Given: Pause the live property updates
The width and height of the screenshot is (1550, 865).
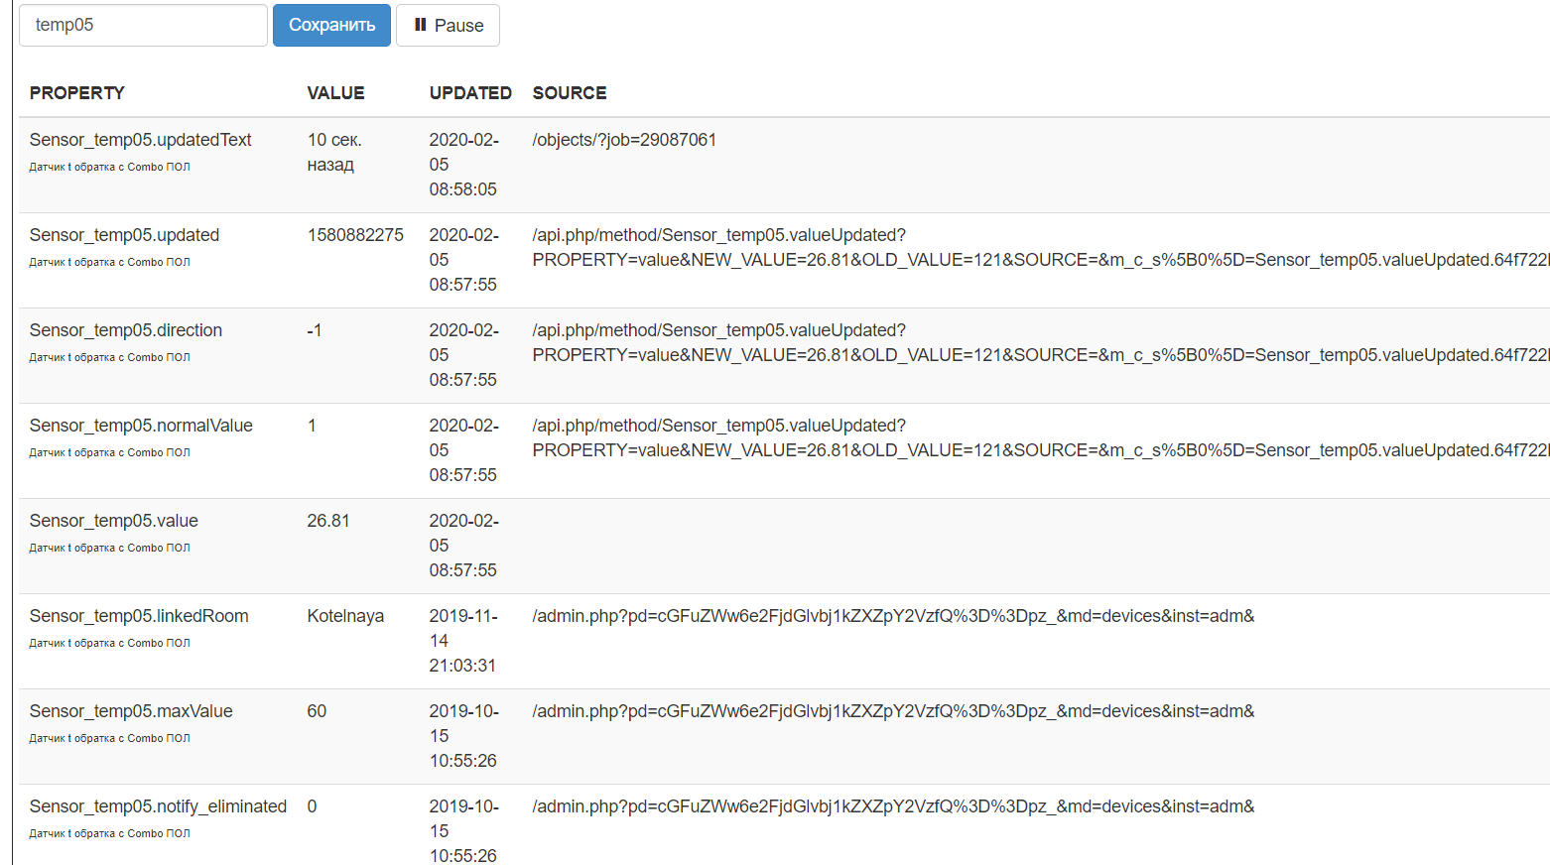Looking at the screenshot, I should [448, 25].
